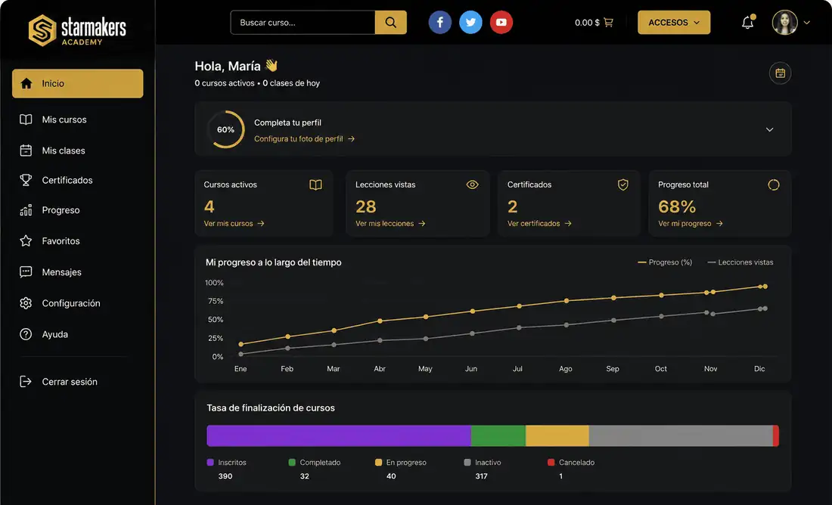Click the yellow En progreso bar segment
Viewport: 832px width, 505px height.
[557, 435]
